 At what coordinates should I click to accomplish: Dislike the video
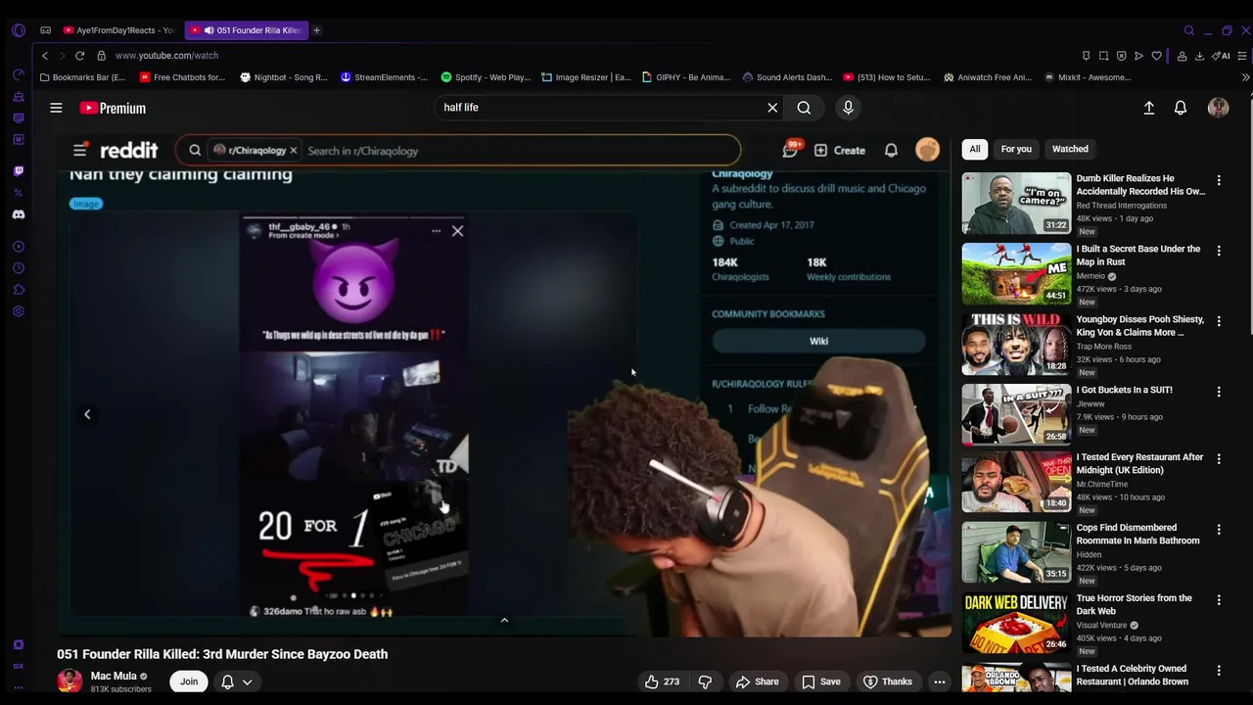705,681
